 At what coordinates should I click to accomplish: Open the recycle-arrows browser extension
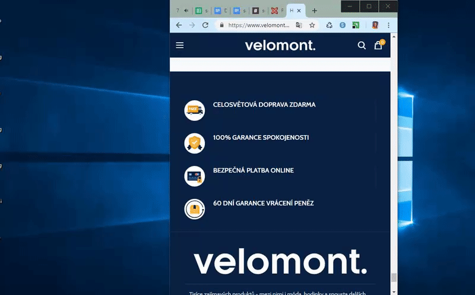(x=330, y=25)
